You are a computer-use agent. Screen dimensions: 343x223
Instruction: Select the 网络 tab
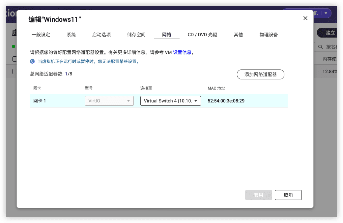tap(167, 35)
